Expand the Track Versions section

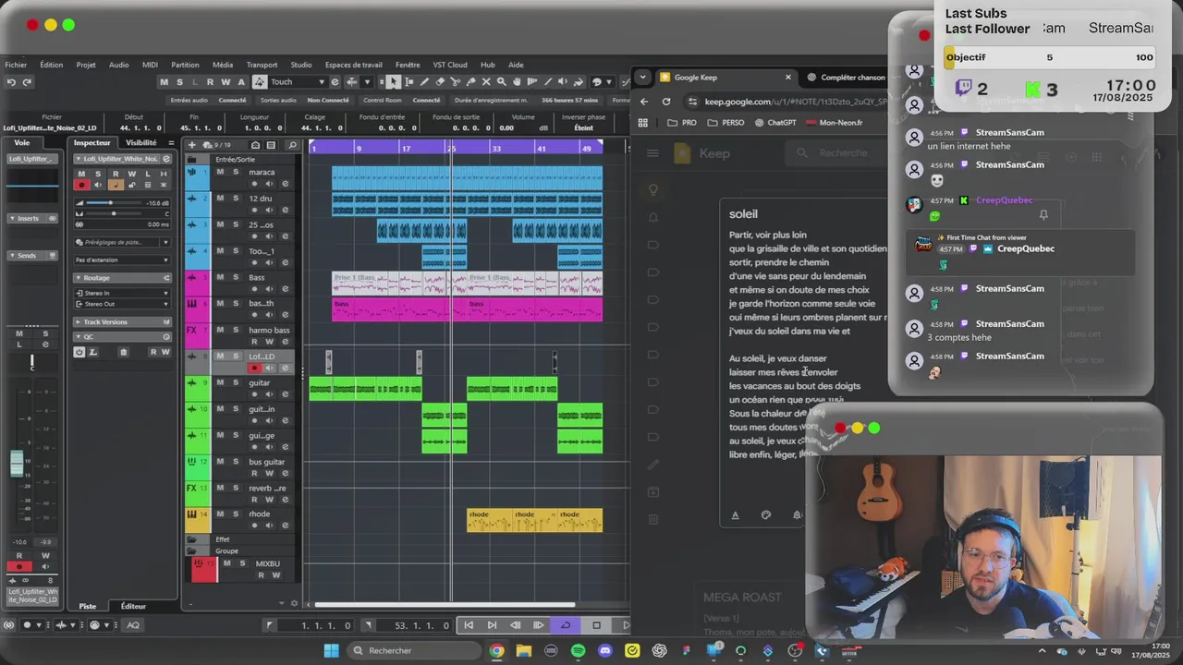click(x=122, y=321)
